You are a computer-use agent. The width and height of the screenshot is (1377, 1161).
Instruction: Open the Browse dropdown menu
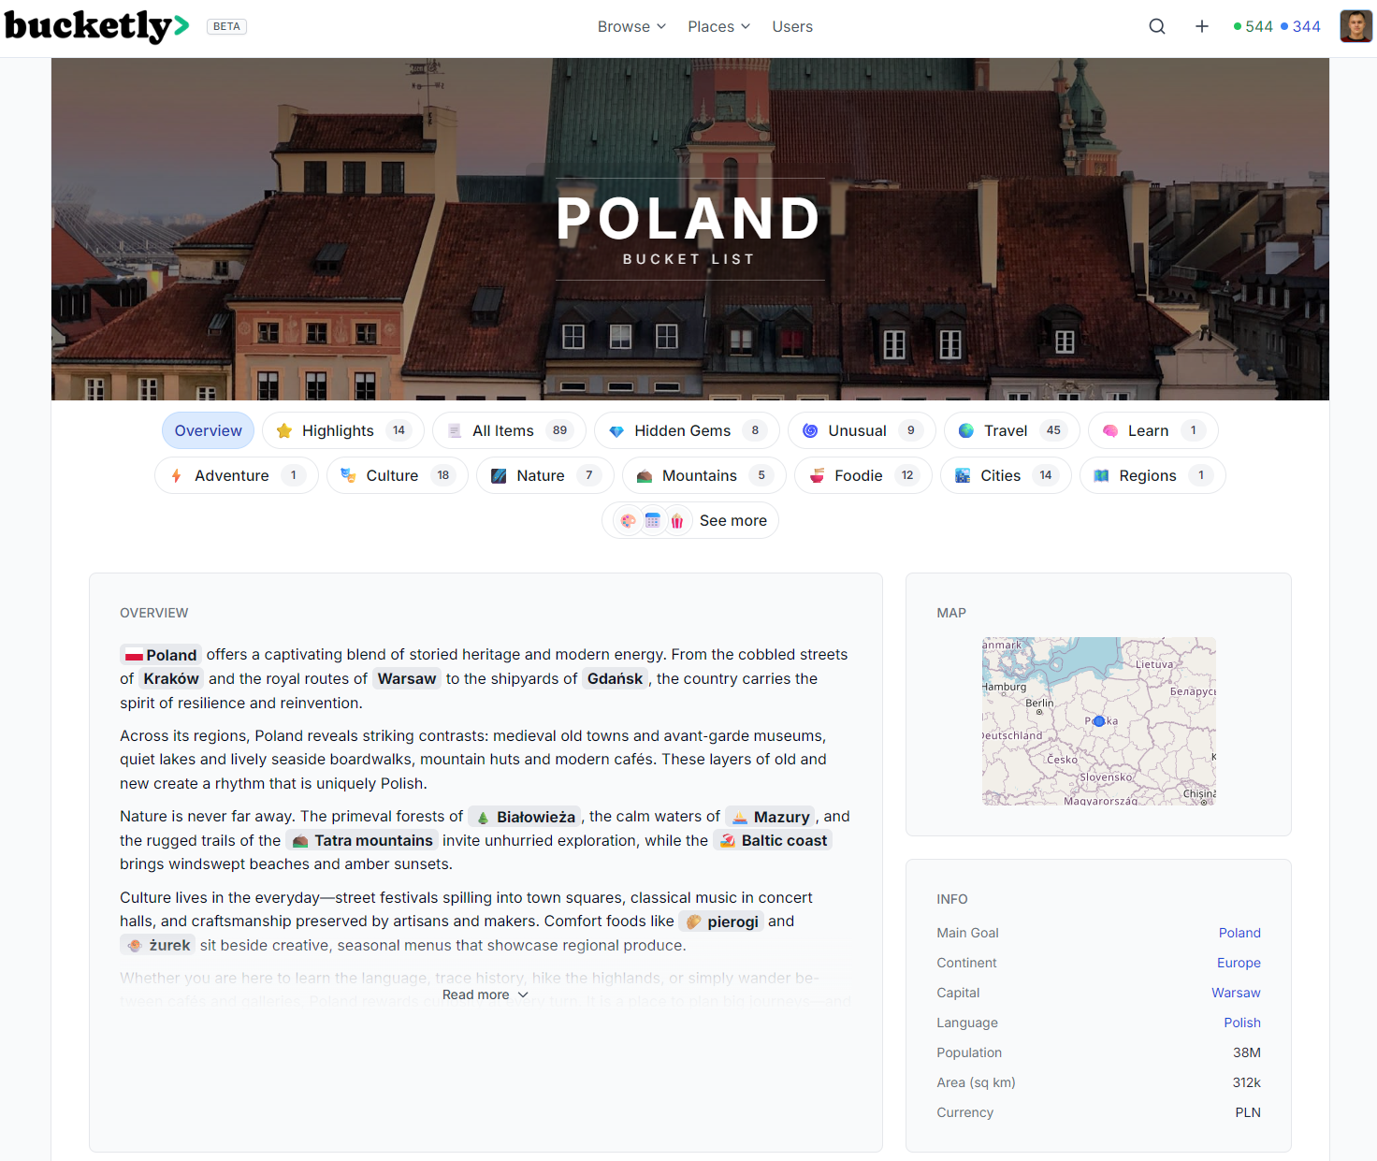(631, 26)
